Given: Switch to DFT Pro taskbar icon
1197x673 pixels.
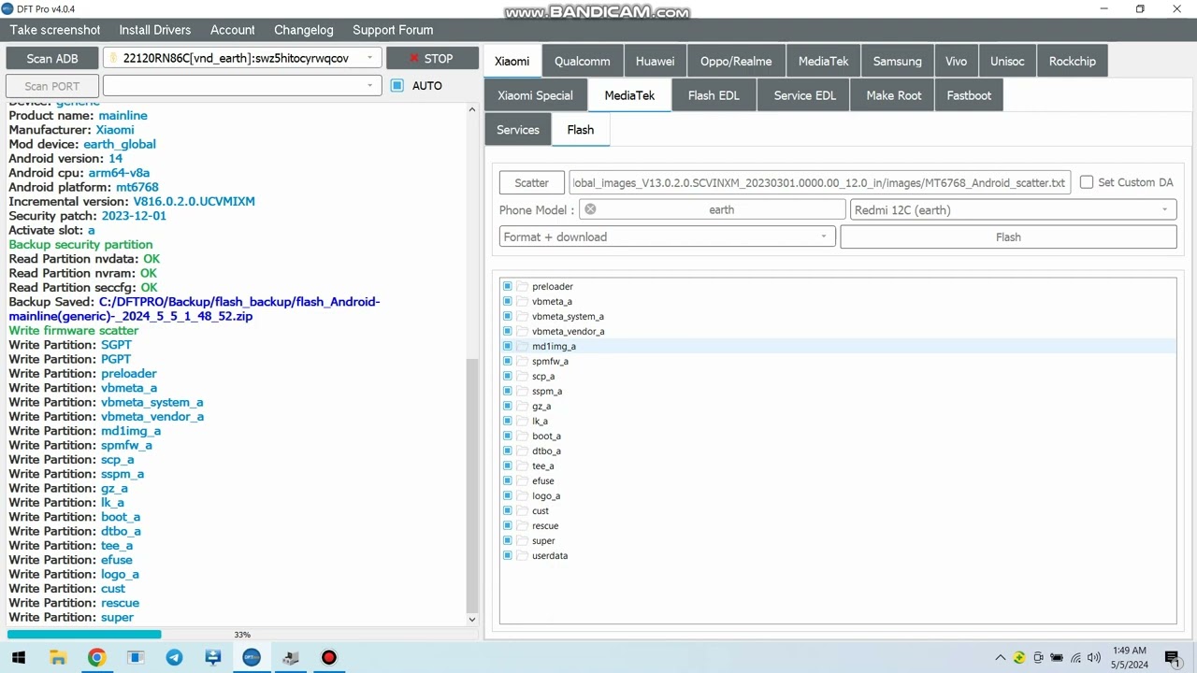Looking at the screenshot, I should click(252, 657).
